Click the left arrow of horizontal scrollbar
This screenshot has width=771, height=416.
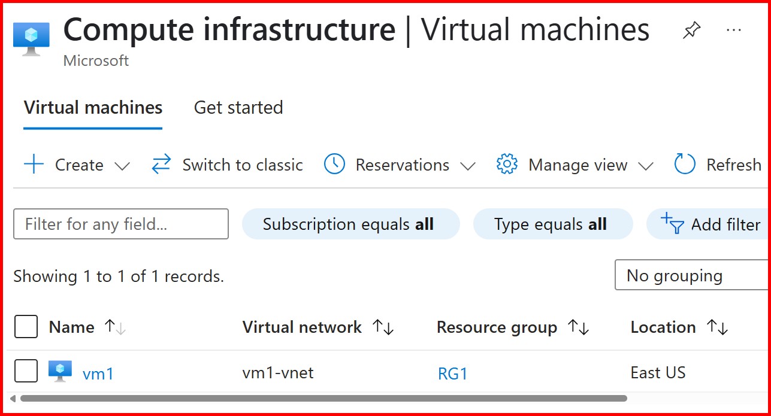pyautogui.click(x=13, y=398)
